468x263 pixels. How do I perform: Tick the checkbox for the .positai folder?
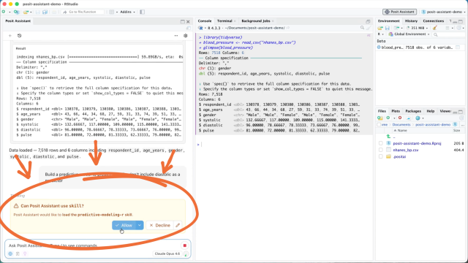click(380, 156)
